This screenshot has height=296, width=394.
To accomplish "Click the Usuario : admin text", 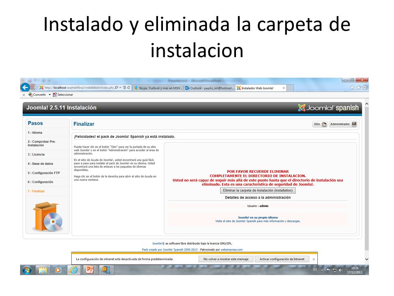I will [258, 206].
